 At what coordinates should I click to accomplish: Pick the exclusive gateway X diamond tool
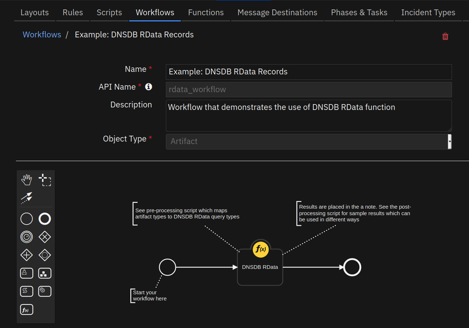click(45, 237)
